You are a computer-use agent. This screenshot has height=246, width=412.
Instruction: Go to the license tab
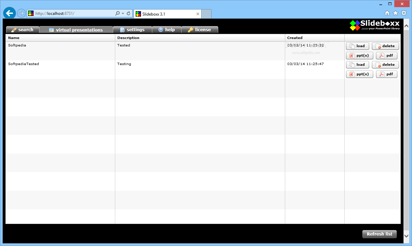(200, 30)
